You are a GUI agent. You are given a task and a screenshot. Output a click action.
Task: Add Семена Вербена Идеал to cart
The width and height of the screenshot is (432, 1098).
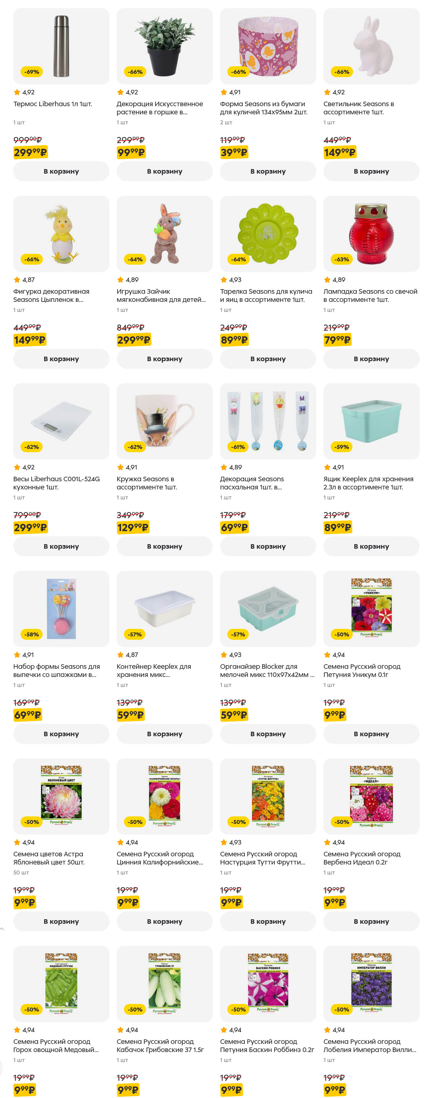(x=371, y=922)
